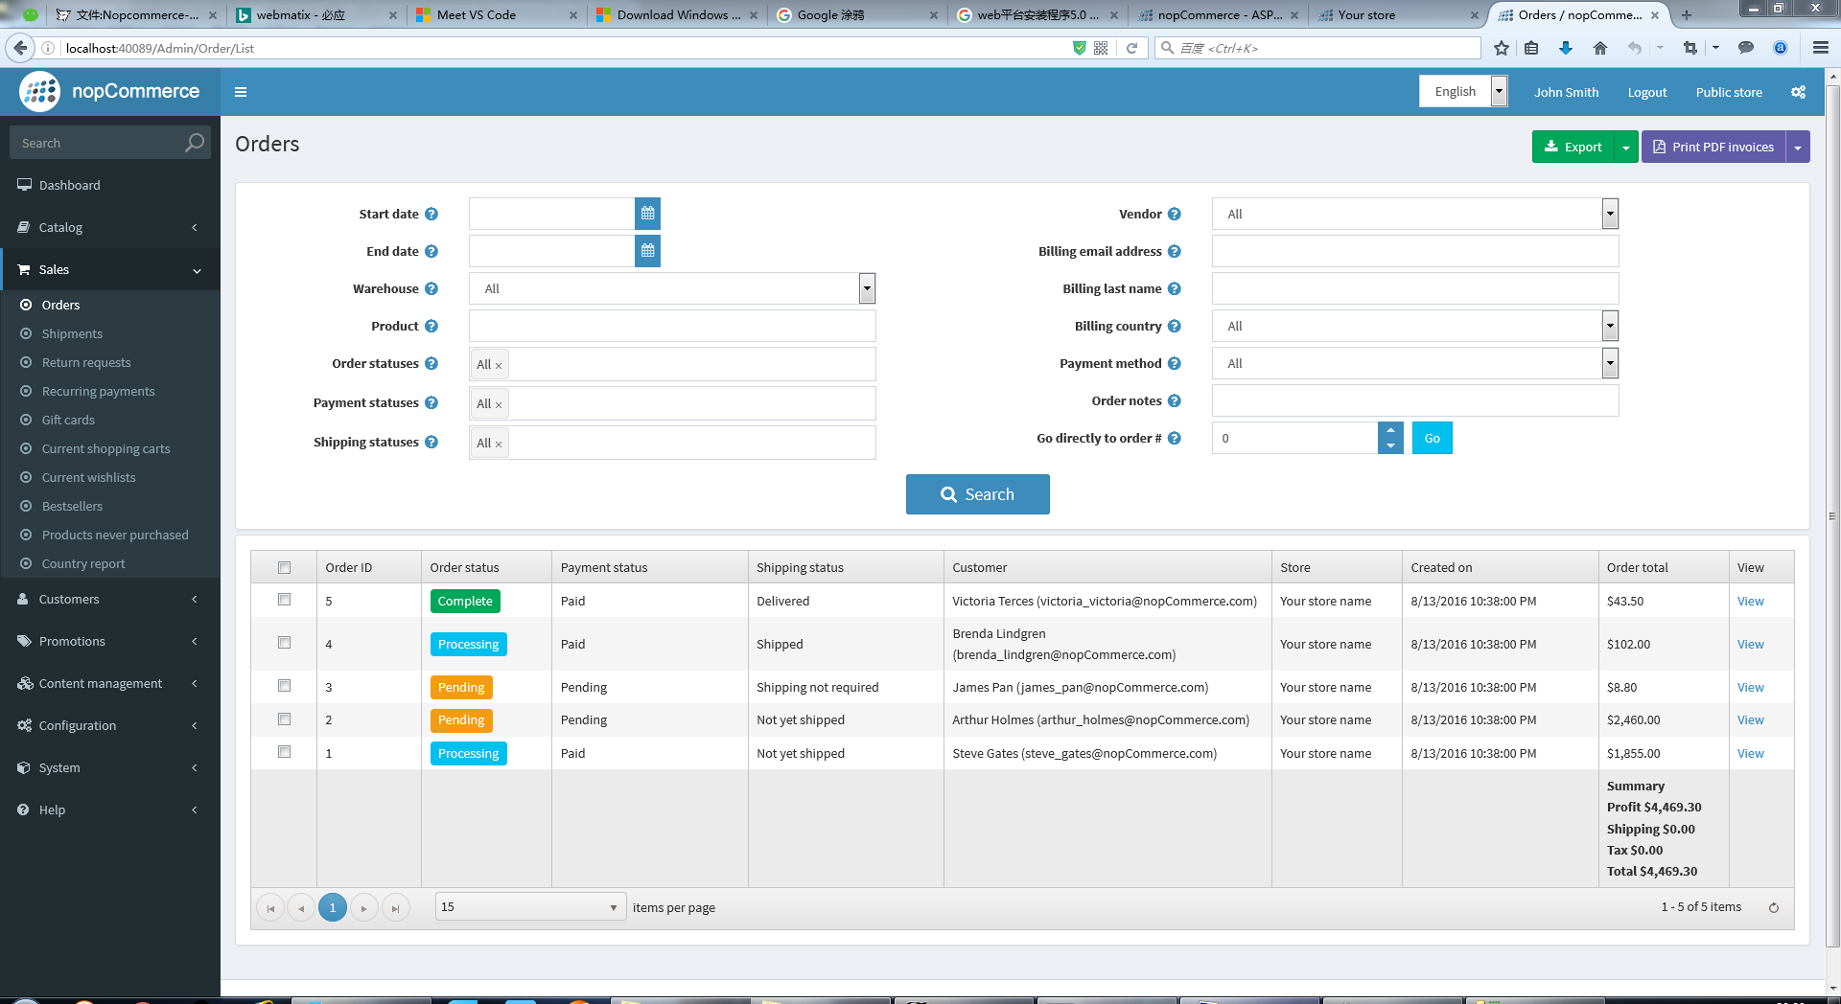Viewport: 1841px width, 1004px height.
Task: Open View link for order 4
Action: 1750,644
